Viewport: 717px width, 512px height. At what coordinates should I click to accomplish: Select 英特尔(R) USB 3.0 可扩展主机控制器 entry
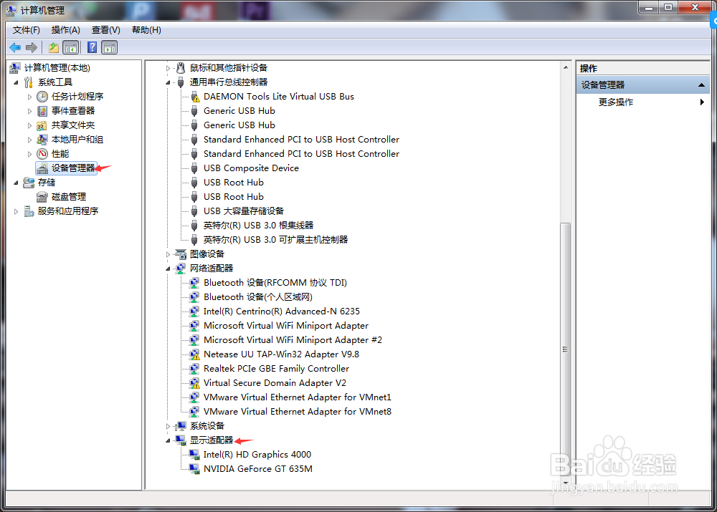coord(276,240)
